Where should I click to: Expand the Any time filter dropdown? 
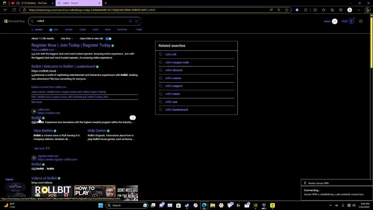pos(67,38)
